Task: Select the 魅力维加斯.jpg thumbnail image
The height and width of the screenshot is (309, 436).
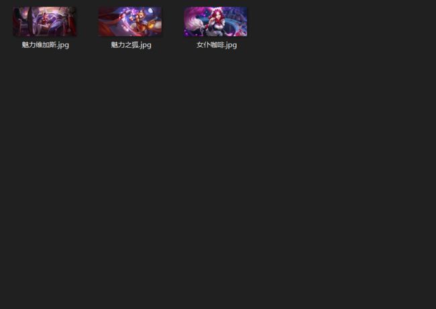Action: (45, 21)
